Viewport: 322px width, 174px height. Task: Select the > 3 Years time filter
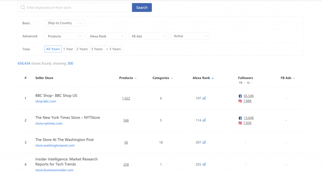coord(113,49)
